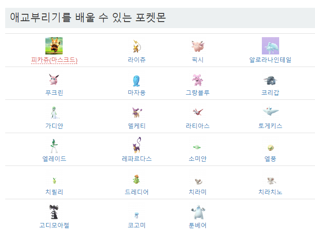Image resolution: width=315 pixels, height=239 pixels.
Task: Click the 라티아스 sprite icon
Action: (x=197, y=112)
